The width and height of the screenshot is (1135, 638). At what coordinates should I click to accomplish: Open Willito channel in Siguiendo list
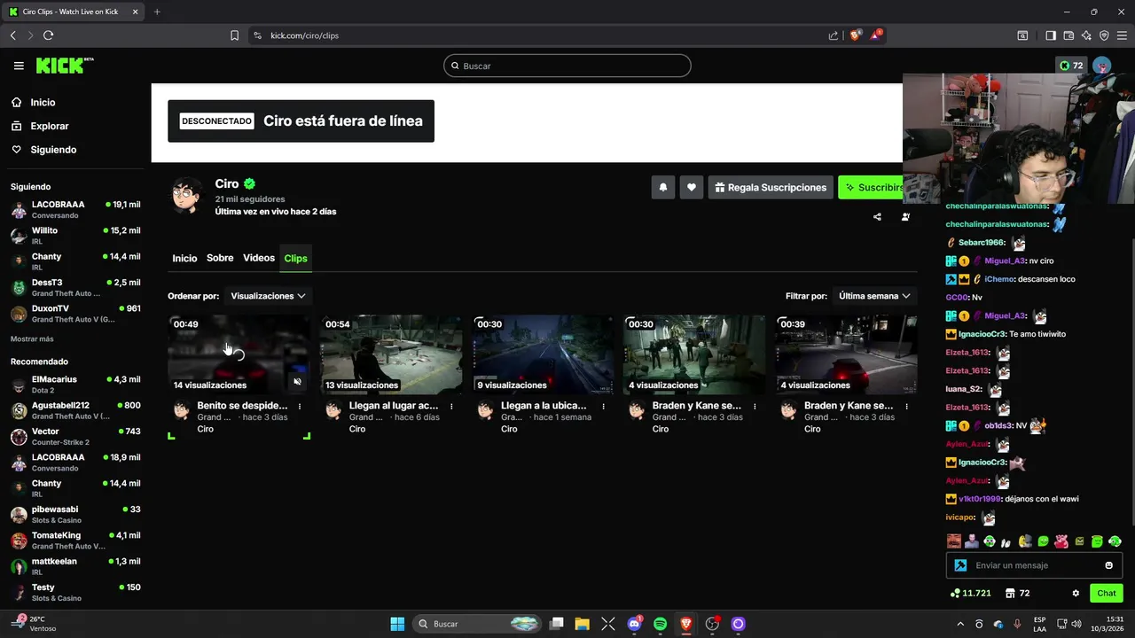[x=75, y=235]
